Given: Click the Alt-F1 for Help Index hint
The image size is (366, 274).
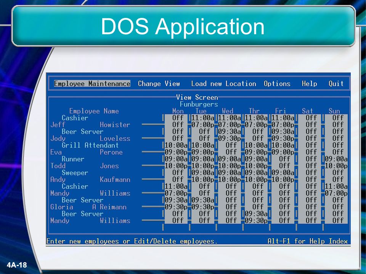Looking at the screenshot, I should 308,241.
